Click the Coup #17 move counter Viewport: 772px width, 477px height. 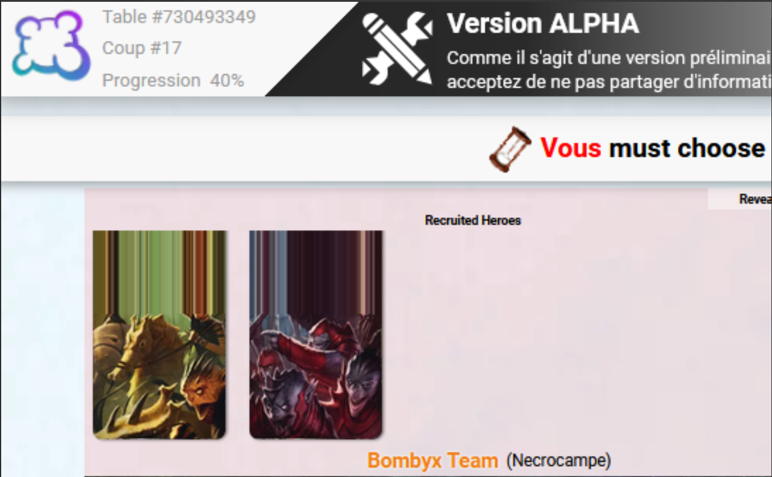142,48
